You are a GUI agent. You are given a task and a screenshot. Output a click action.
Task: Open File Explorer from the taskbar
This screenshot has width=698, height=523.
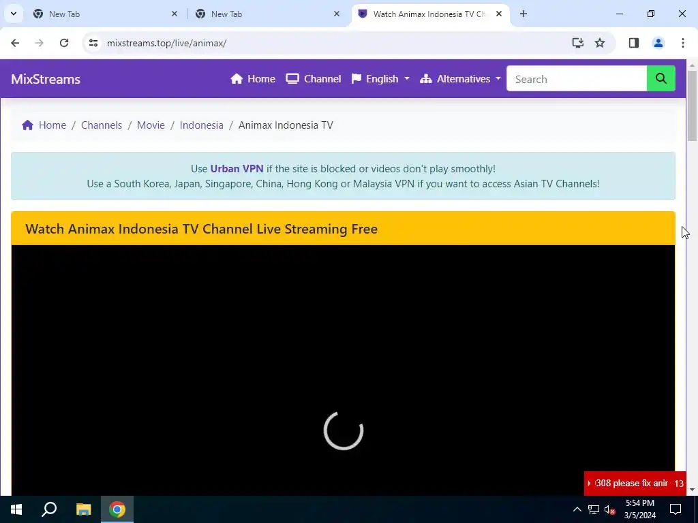click(83, 509)
